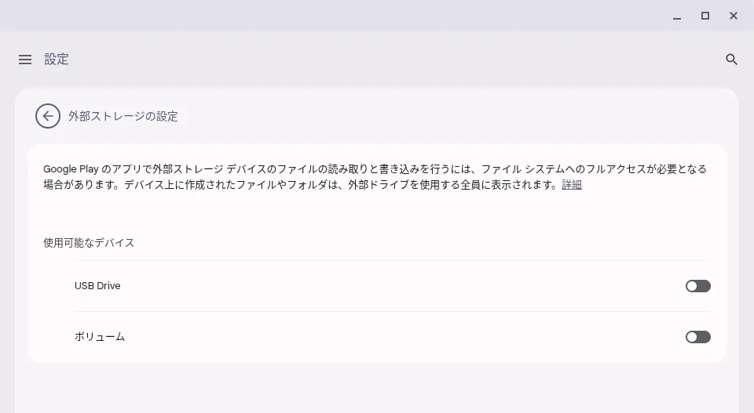Select the ボリューム device label
The image size is (754, 413).
click(100, 337)
